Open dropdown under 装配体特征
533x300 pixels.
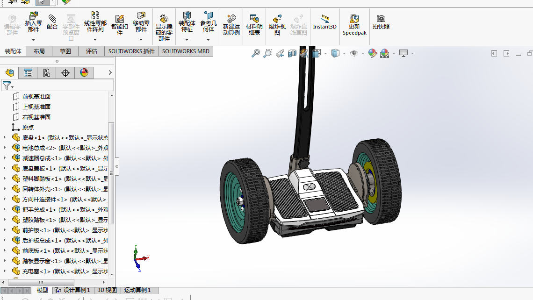pos(187,40)
